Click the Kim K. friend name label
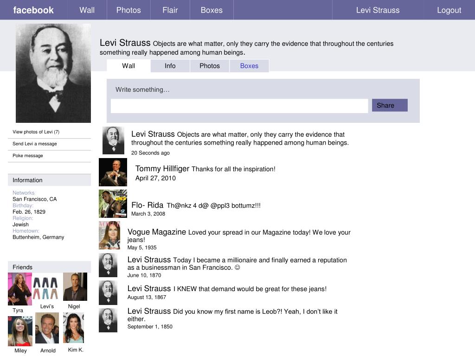475x356 pixels. [76, 350]
